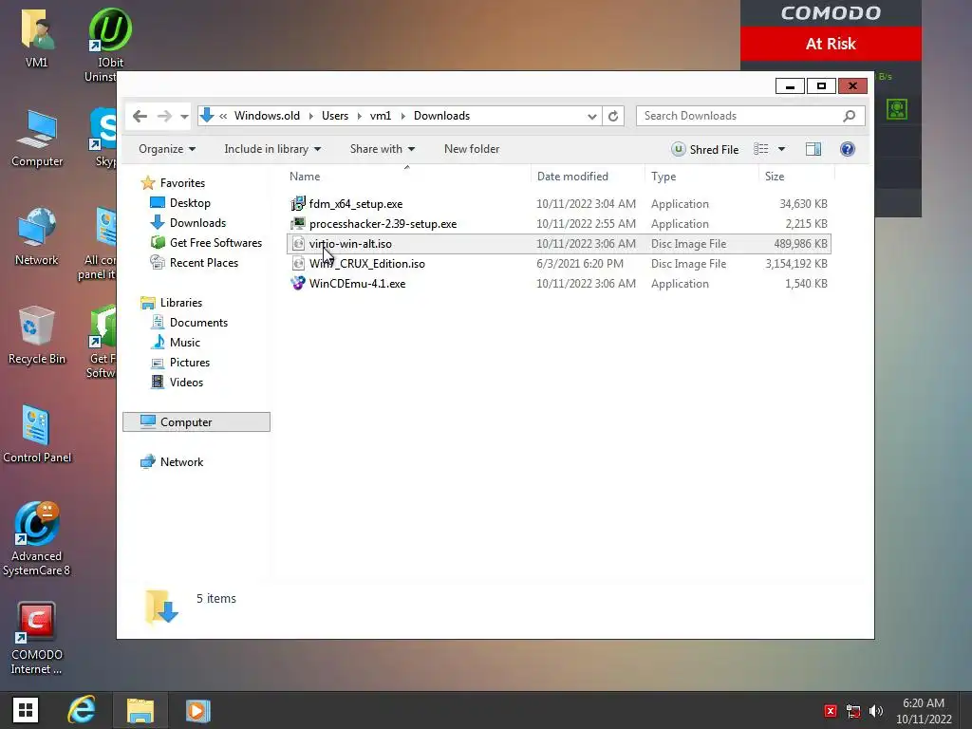Launch the media player from taskbar
972x729 pixels.
tap(197, 710)
